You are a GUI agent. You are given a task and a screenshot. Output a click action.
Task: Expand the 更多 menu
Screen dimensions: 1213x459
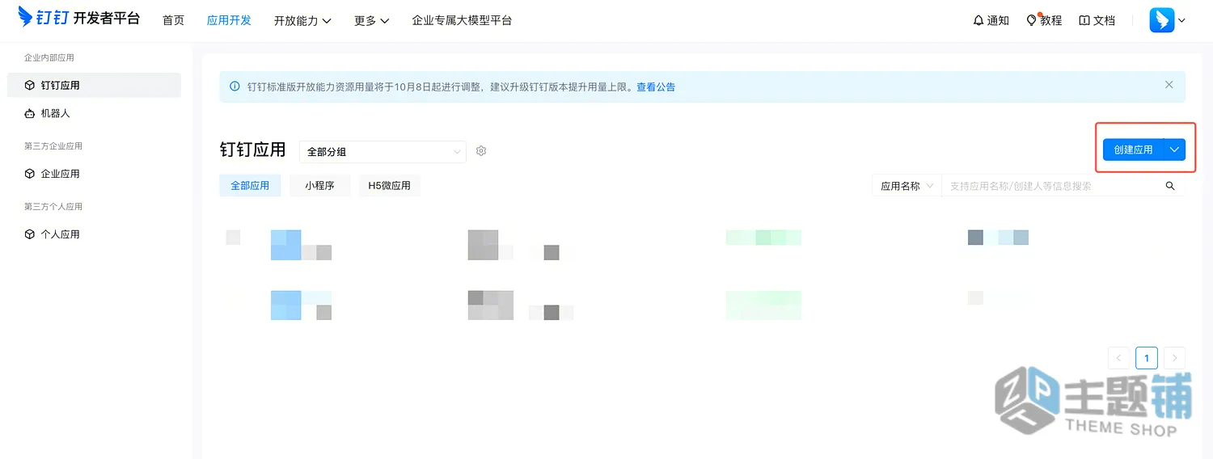371,20
